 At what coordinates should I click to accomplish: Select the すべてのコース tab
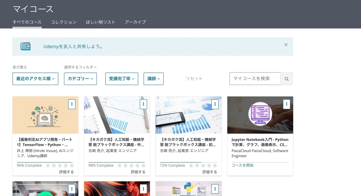coord(27,22)
